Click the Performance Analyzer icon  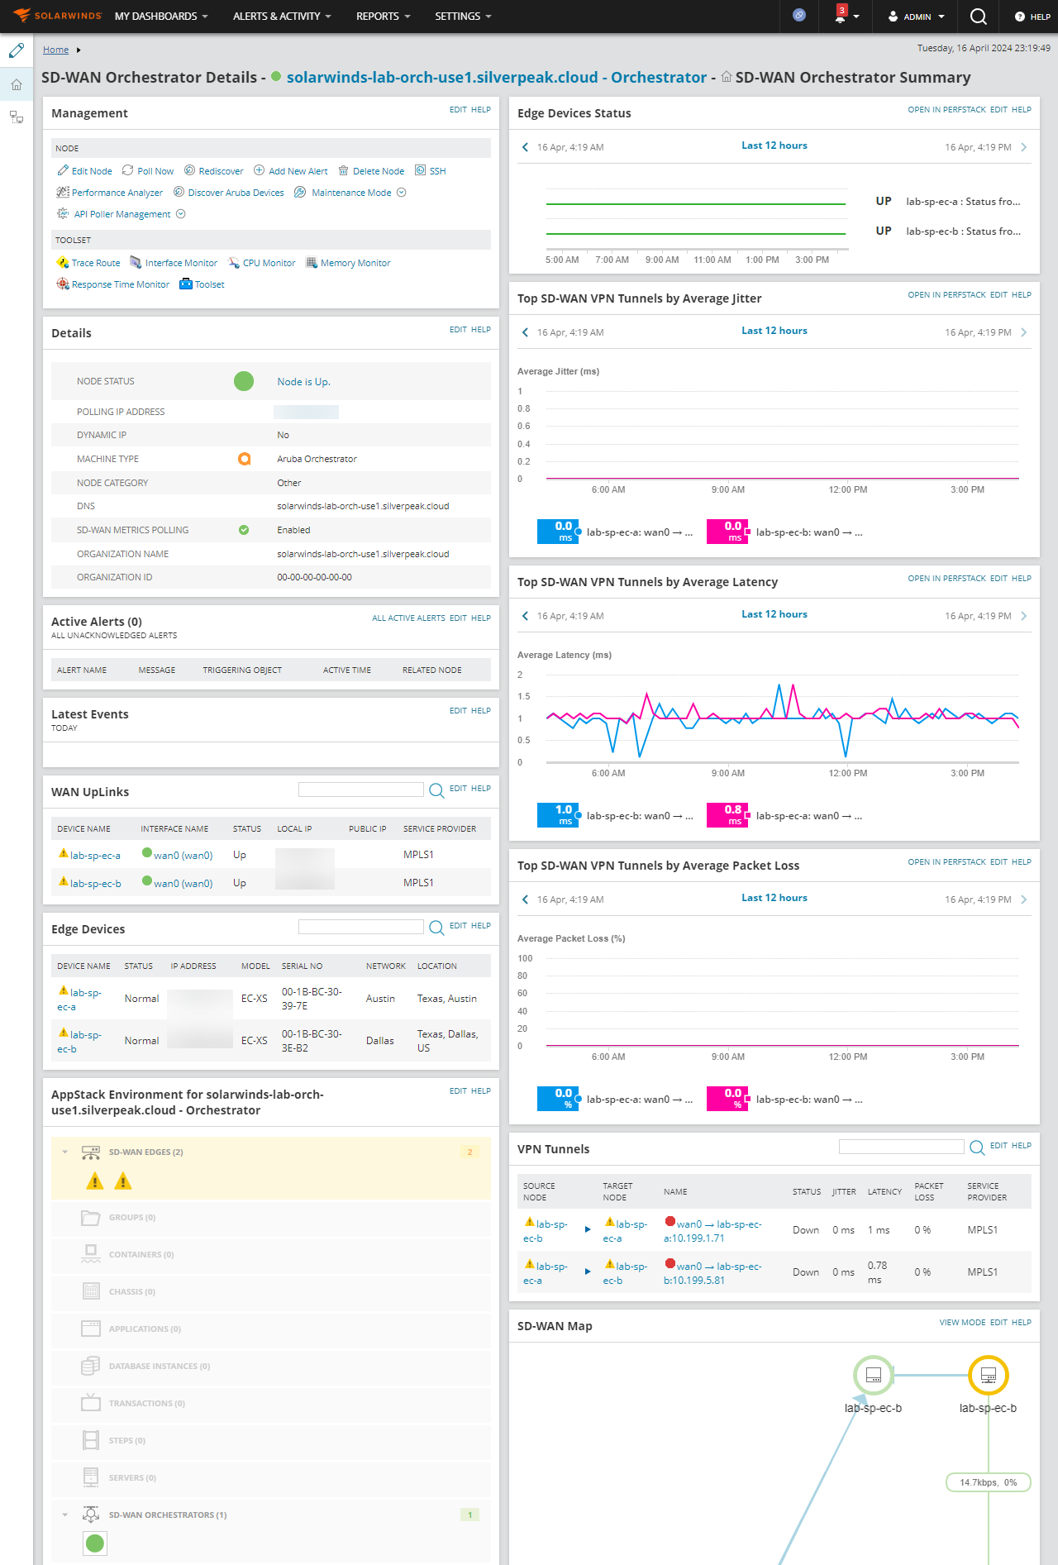pyautogui.click(x=63, y=192)
